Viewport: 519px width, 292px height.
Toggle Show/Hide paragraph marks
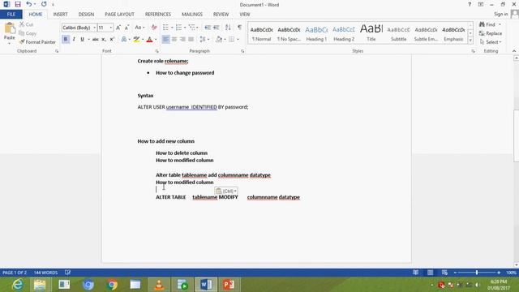point(240,28)
